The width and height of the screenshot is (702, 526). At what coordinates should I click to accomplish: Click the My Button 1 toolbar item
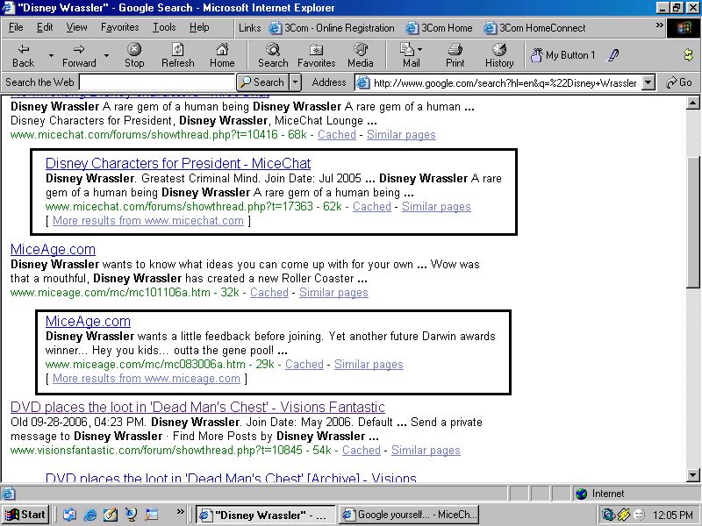[x=562, y=55]
